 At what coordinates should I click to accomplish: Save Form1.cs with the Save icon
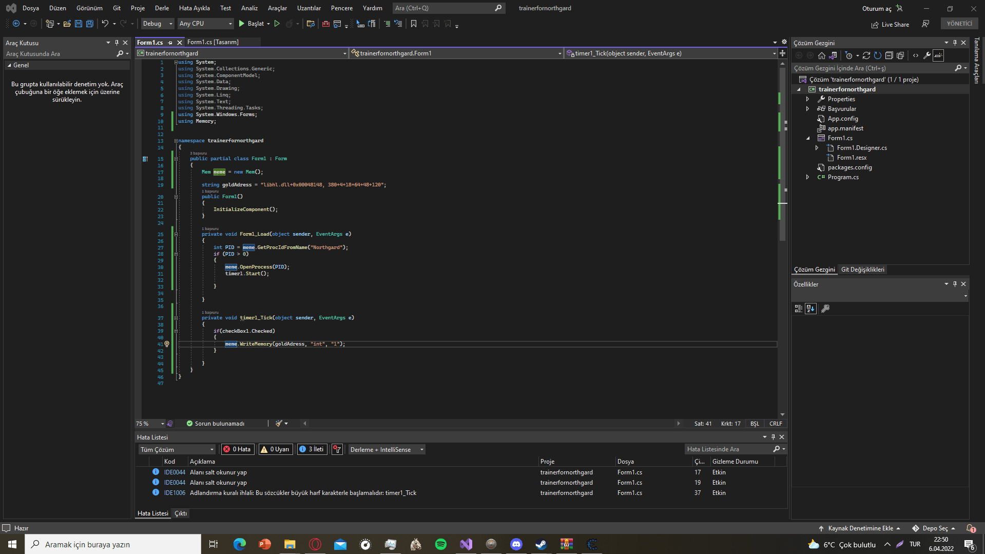tap(79, 24)
